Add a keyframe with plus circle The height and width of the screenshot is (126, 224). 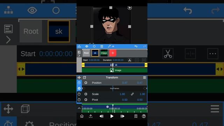click(x=79, y=89)
